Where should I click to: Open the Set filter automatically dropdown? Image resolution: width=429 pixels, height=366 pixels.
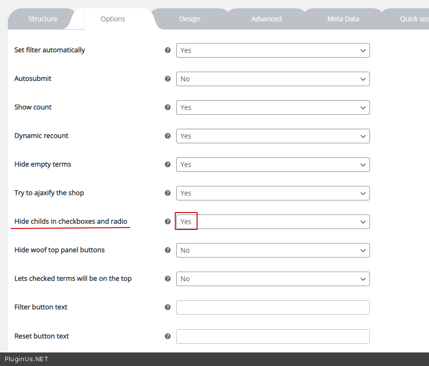(273, 50)
